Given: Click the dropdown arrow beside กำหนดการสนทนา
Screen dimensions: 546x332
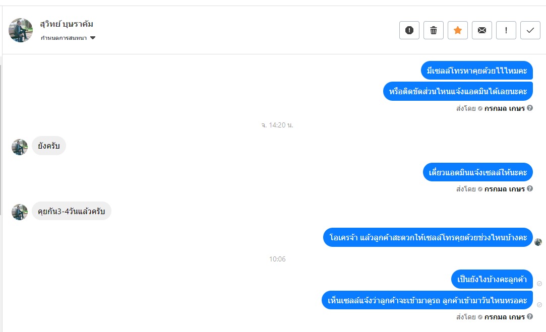Looking at the screenshot, I should (93, 38).
